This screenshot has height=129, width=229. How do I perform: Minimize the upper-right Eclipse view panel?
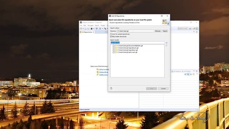pyautogui.click(x=194, y=32)
